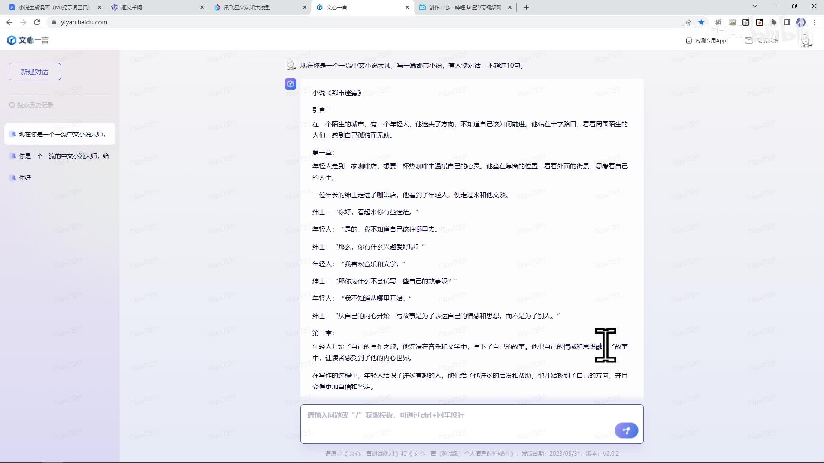Open the 功能反馈 feedback mail icon
This screenshot has height=463, width=824.
(748, 40)
